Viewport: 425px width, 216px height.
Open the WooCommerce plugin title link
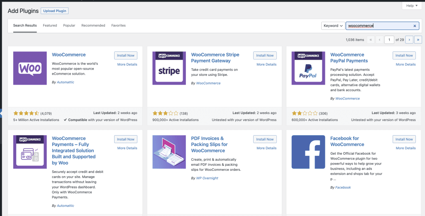(68, 55)
